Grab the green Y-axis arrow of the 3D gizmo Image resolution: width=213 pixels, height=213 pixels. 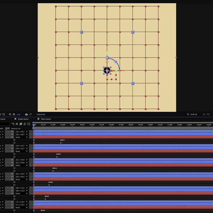(x=107, y=54)
